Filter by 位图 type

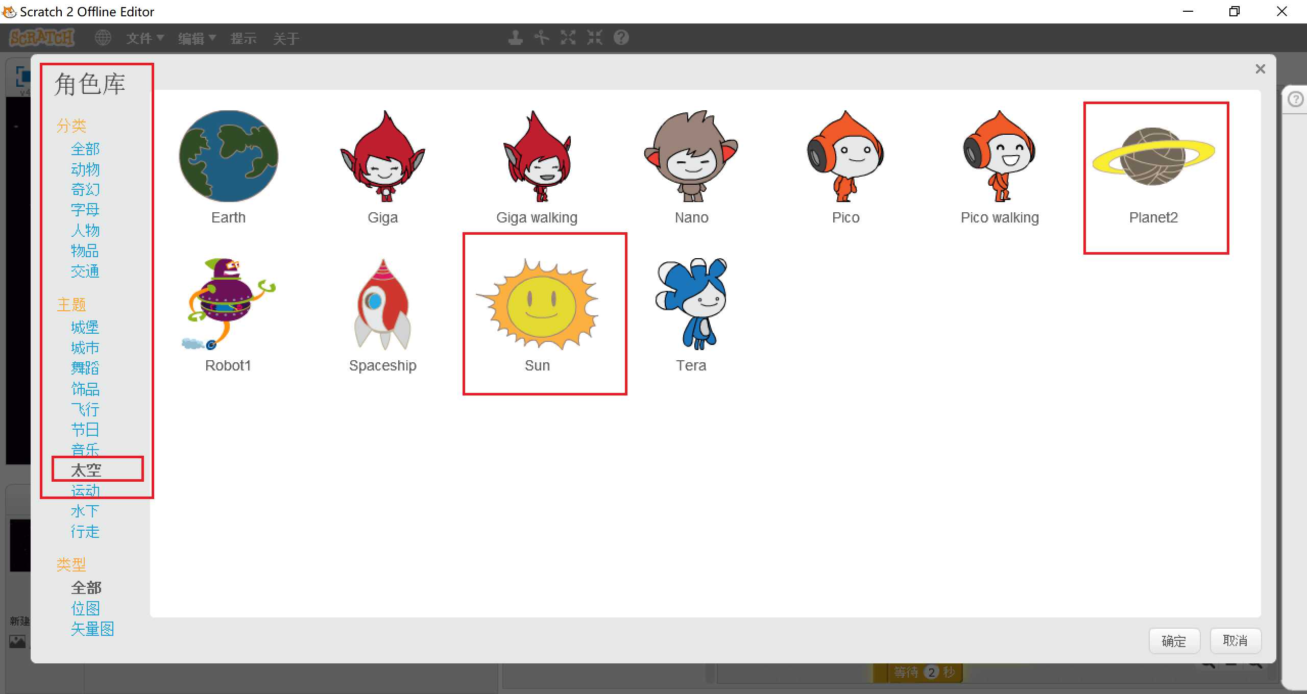pyautogui.click(x=85, y=608)
